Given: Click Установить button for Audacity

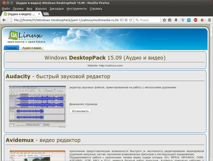Looking at the screenshot, I should click(80, 111).
